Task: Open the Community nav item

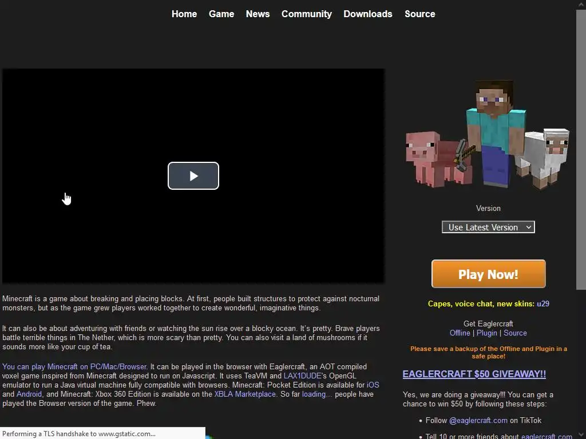Action: click(307, 14)
